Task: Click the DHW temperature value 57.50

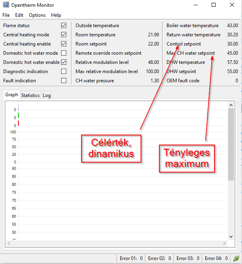Action: click(x=232, y=62)
